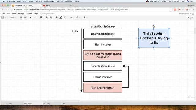
Task: Open the Arrange menu
Action: [x=21, y=13]
